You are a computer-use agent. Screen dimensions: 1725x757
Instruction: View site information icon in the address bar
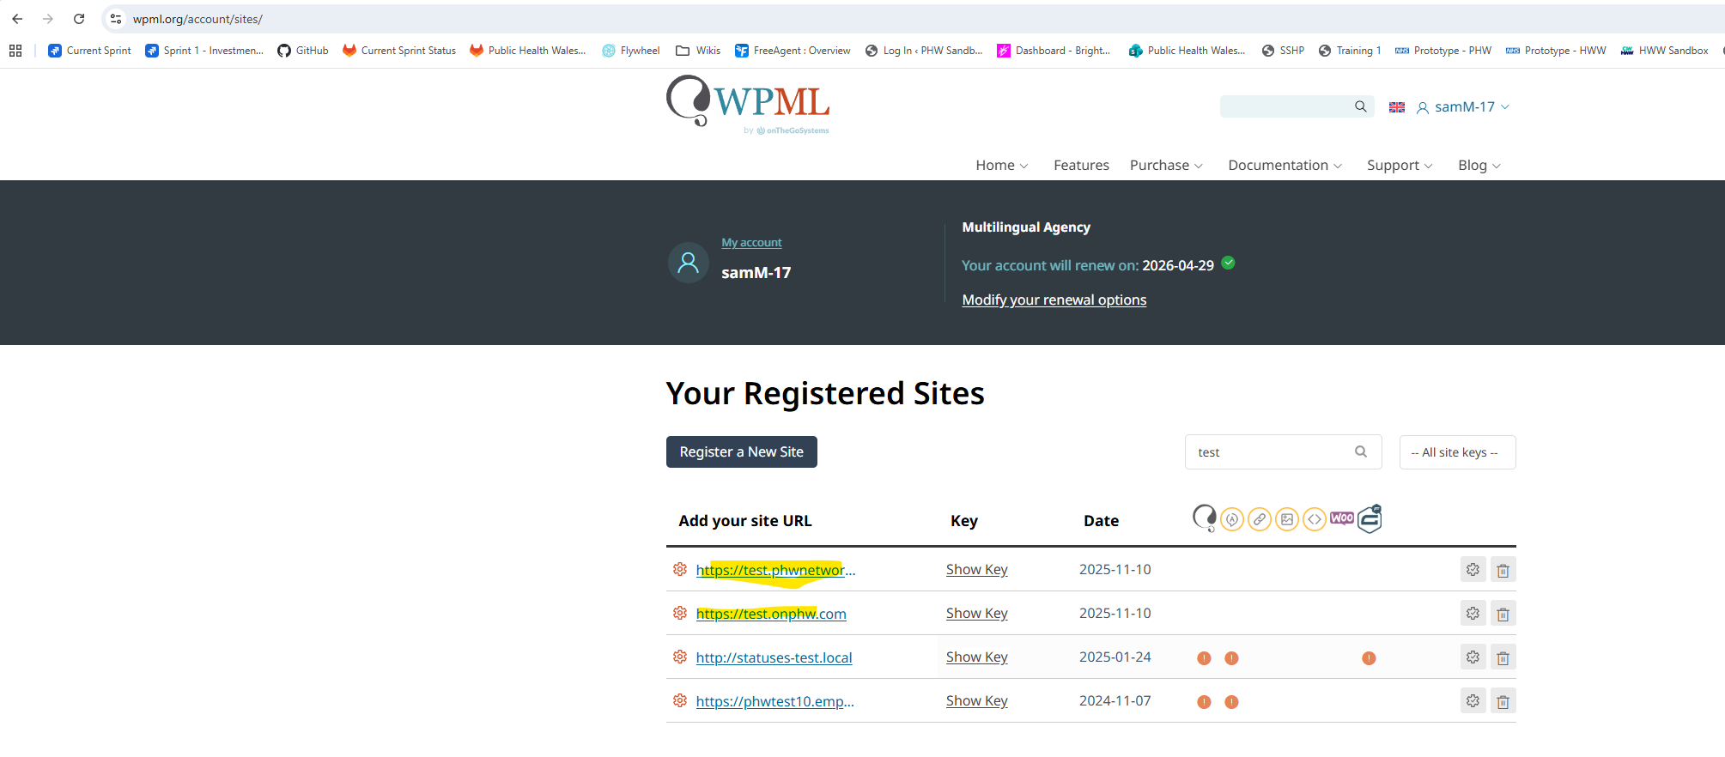(116, 19)
